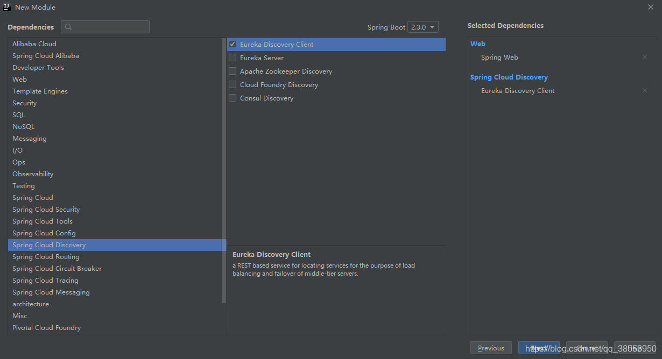The width and height of the screenshot is (662, 359).
Task: Enable Apache Zookeeper Discovery dependency
Action: 233,71
